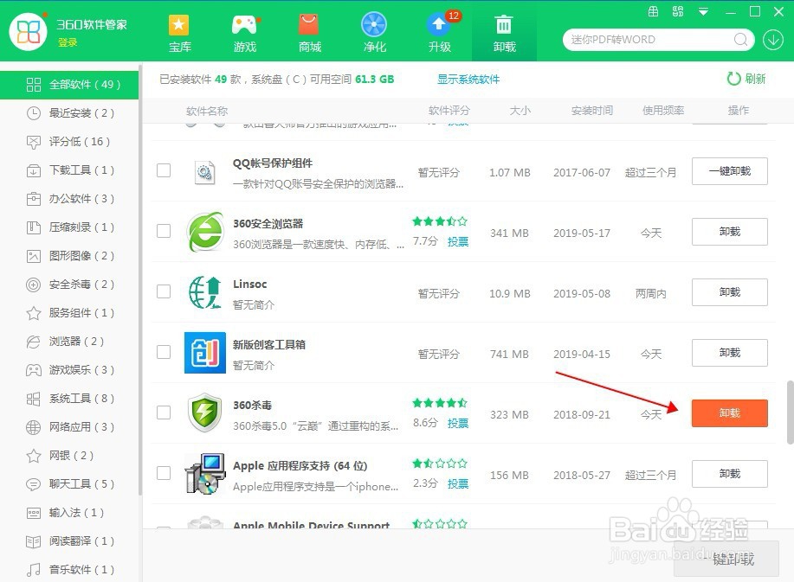Open the 升级 upgrade arrow tab
This screenshot has width=794, height=582.
(439, 33)
